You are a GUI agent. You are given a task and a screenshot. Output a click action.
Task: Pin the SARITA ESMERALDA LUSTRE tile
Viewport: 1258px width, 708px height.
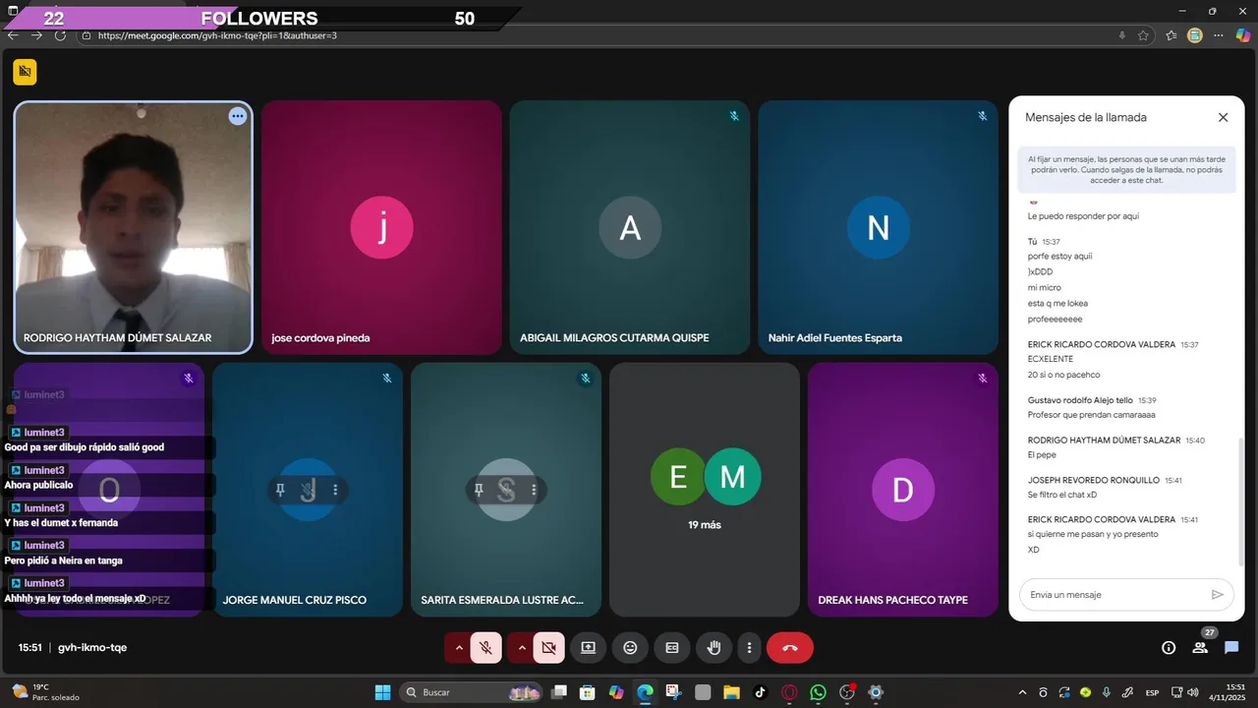click(480, 490)
